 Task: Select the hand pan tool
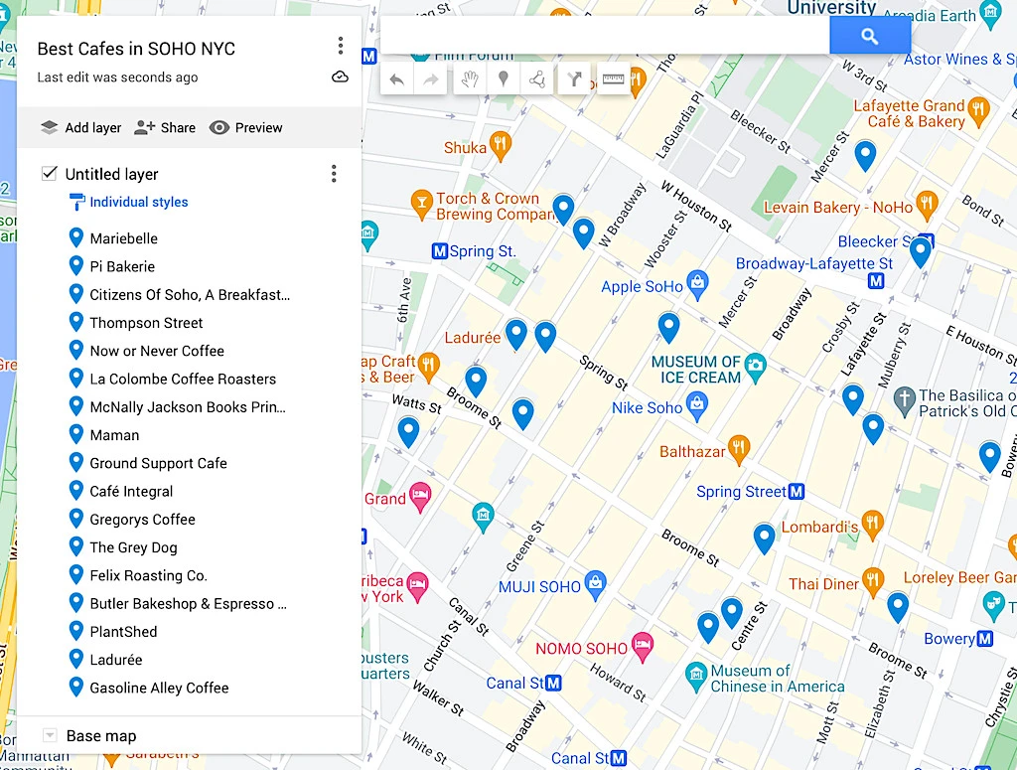coord(470,79)
